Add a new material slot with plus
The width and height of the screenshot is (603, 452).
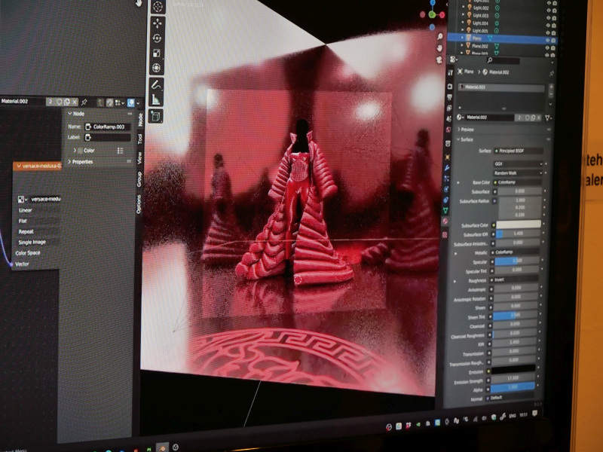click(551, 87)
